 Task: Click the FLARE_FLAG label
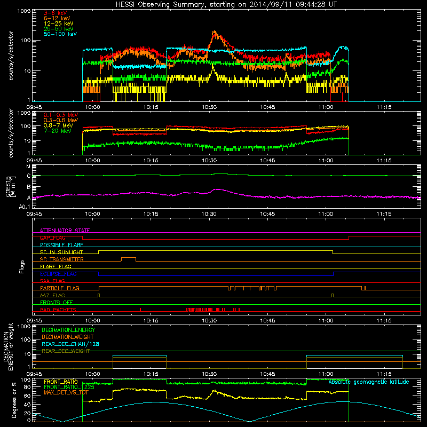coord(56,266)
